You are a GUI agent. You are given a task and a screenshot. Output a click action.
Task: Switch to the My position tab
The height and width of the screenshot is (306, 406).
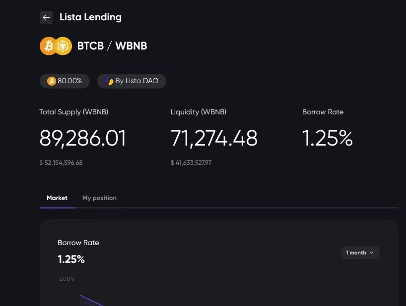click(99, 198)
